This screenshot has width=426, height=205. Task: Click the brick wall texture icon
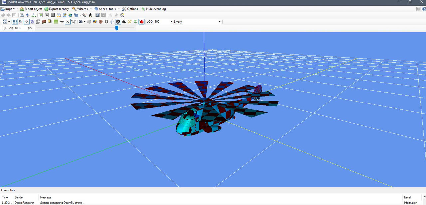coord(44,22)
